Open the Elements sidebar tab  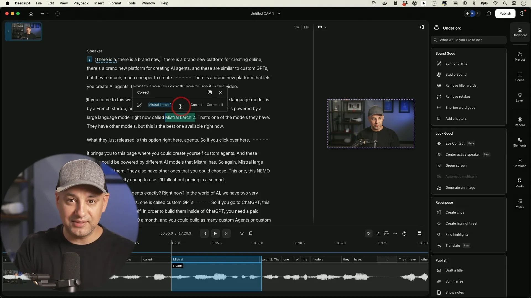(x=520, y=142)
